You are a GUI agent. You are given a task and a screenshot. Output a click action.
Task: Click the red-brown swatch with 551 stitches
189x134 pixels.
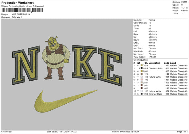(142, 85)
